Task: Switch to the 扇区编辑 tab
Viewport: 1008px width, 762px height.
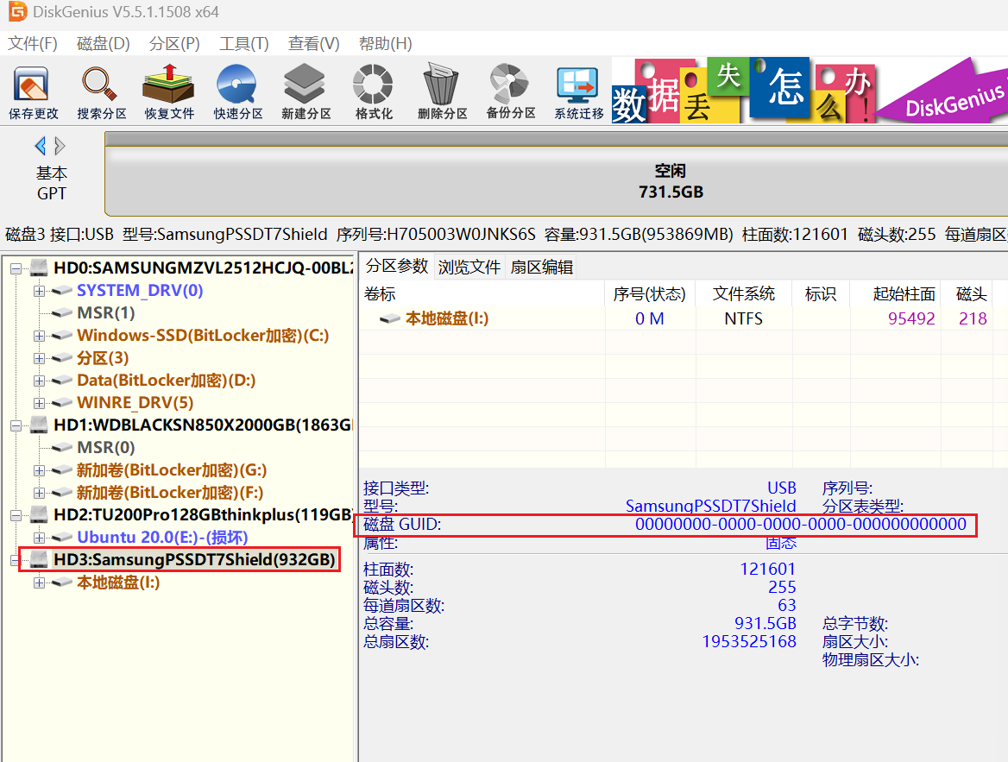Action: click(x=541, y=268)
